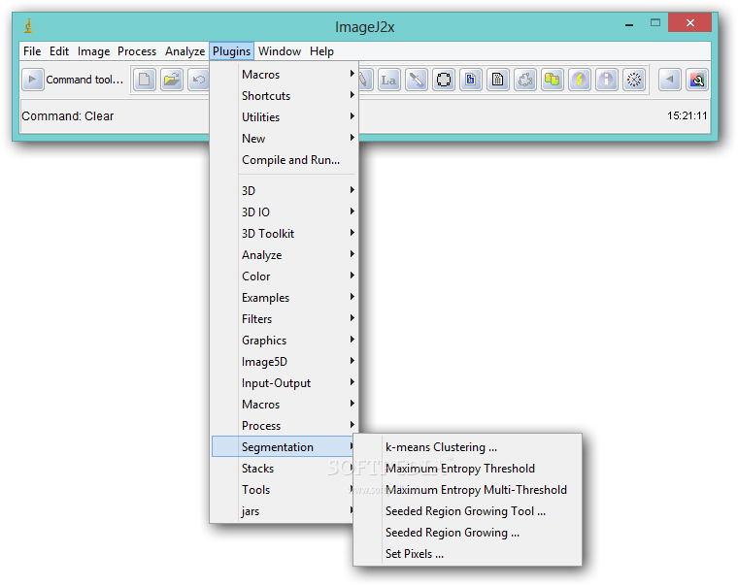Open the File menu

(32, 51)
